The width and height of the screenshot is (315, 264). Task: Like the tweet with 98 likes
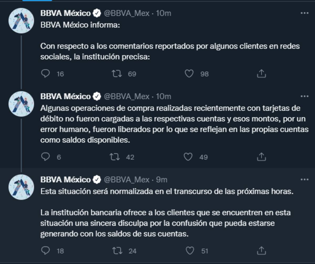pyautogui.click(x=189, y=74)
